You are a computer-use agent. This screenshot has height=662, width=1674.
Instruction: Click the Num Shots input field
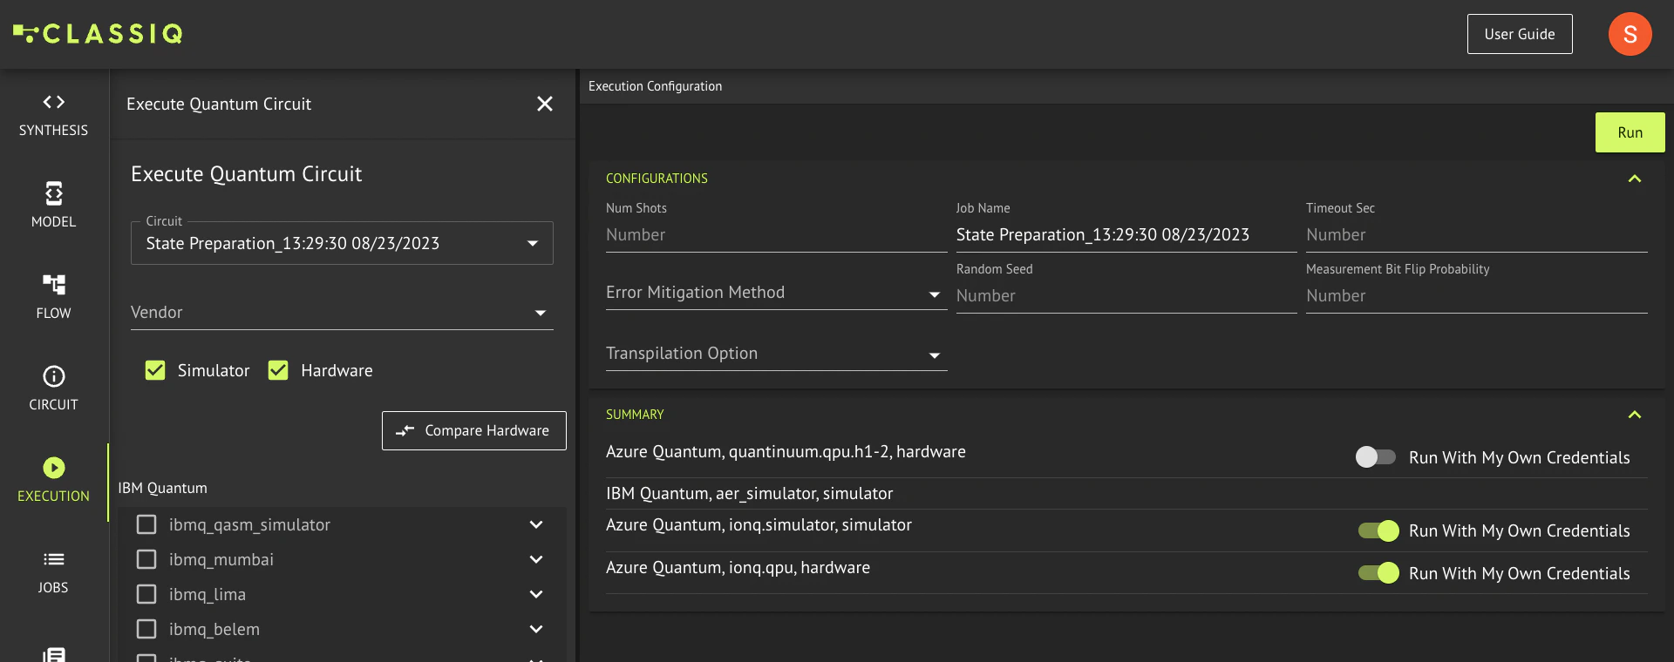(x=776, y=235)
